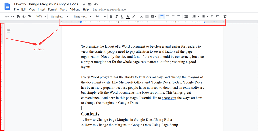
Task: Toggle Bold formatting
Action: point(111,16)
